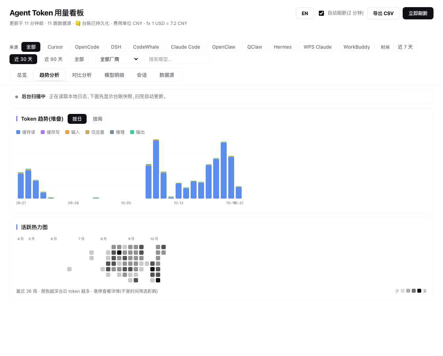Filter by source Hermes
The width and height of the screenshot is (443, 356).
pos(282,47)
